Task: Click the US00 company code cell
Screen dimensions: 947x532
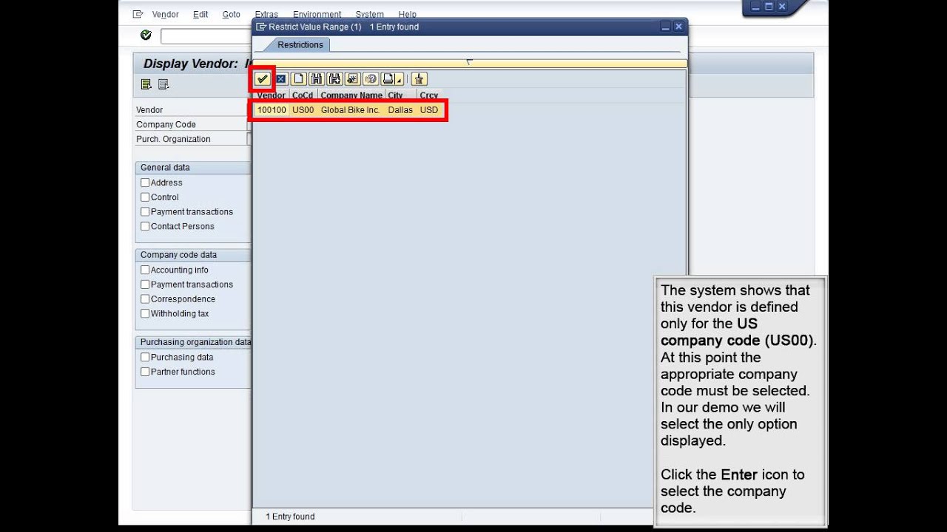Action: click(x=303, y=110)
